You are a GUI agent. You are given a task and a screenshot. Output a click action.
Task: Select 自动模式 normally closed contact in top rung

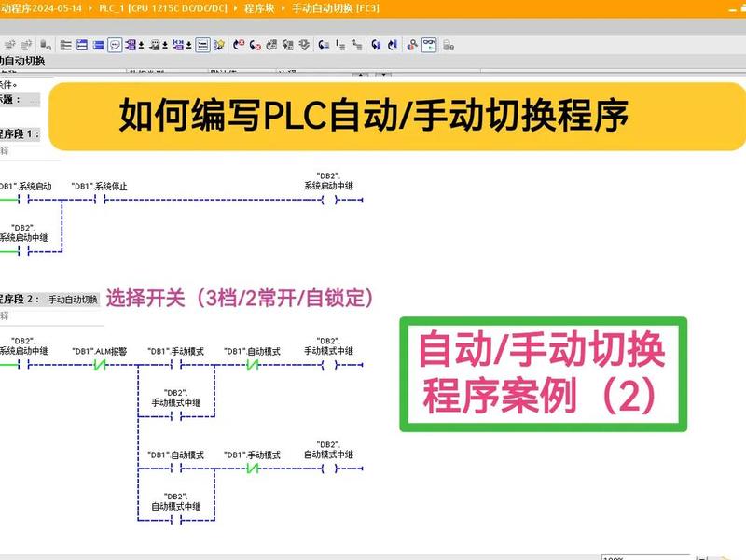[252, 365]
